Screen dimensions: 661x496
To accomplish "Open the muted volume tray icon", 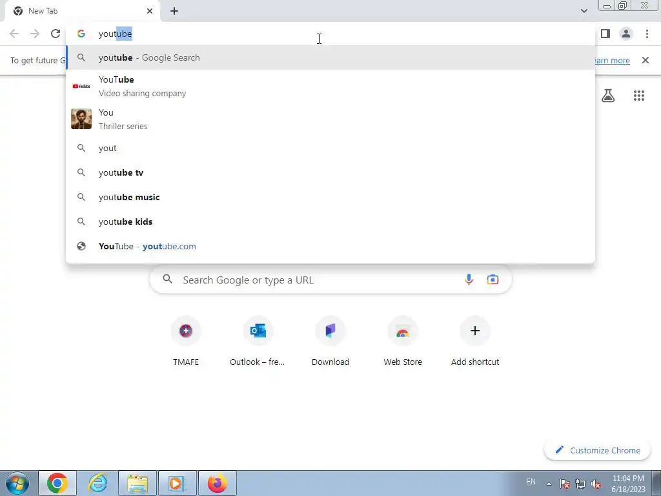I will pos(596,484).
